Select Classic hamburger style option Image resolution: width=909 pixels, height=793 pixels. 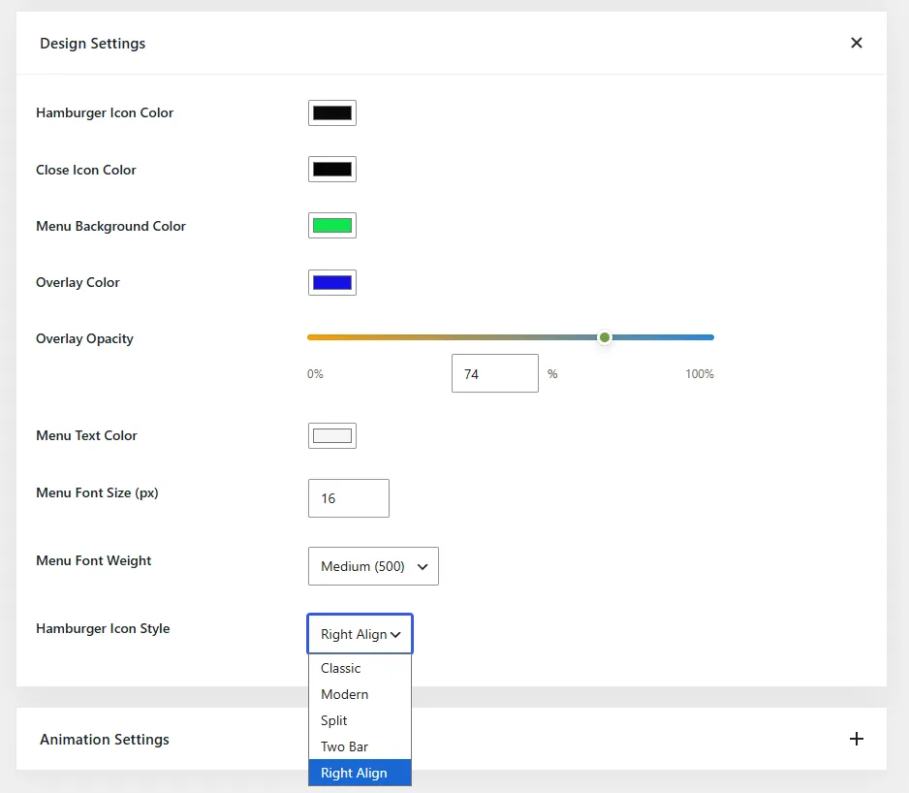(360, 668)
